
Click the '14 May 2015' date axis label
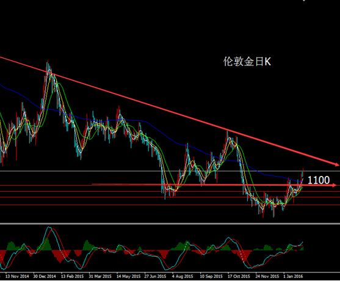(128, 276)
